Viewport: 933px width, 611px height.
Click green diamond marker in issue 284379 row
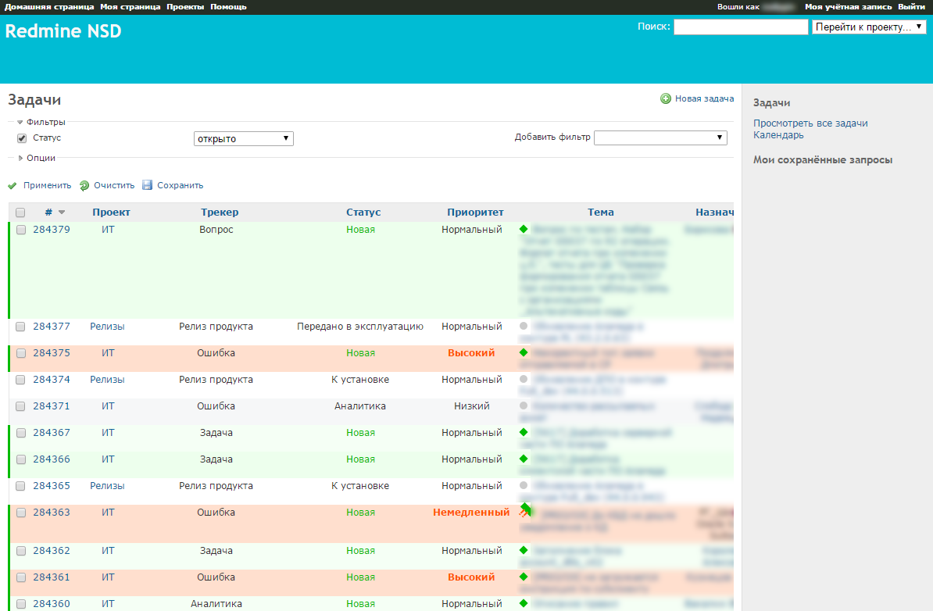524,230
